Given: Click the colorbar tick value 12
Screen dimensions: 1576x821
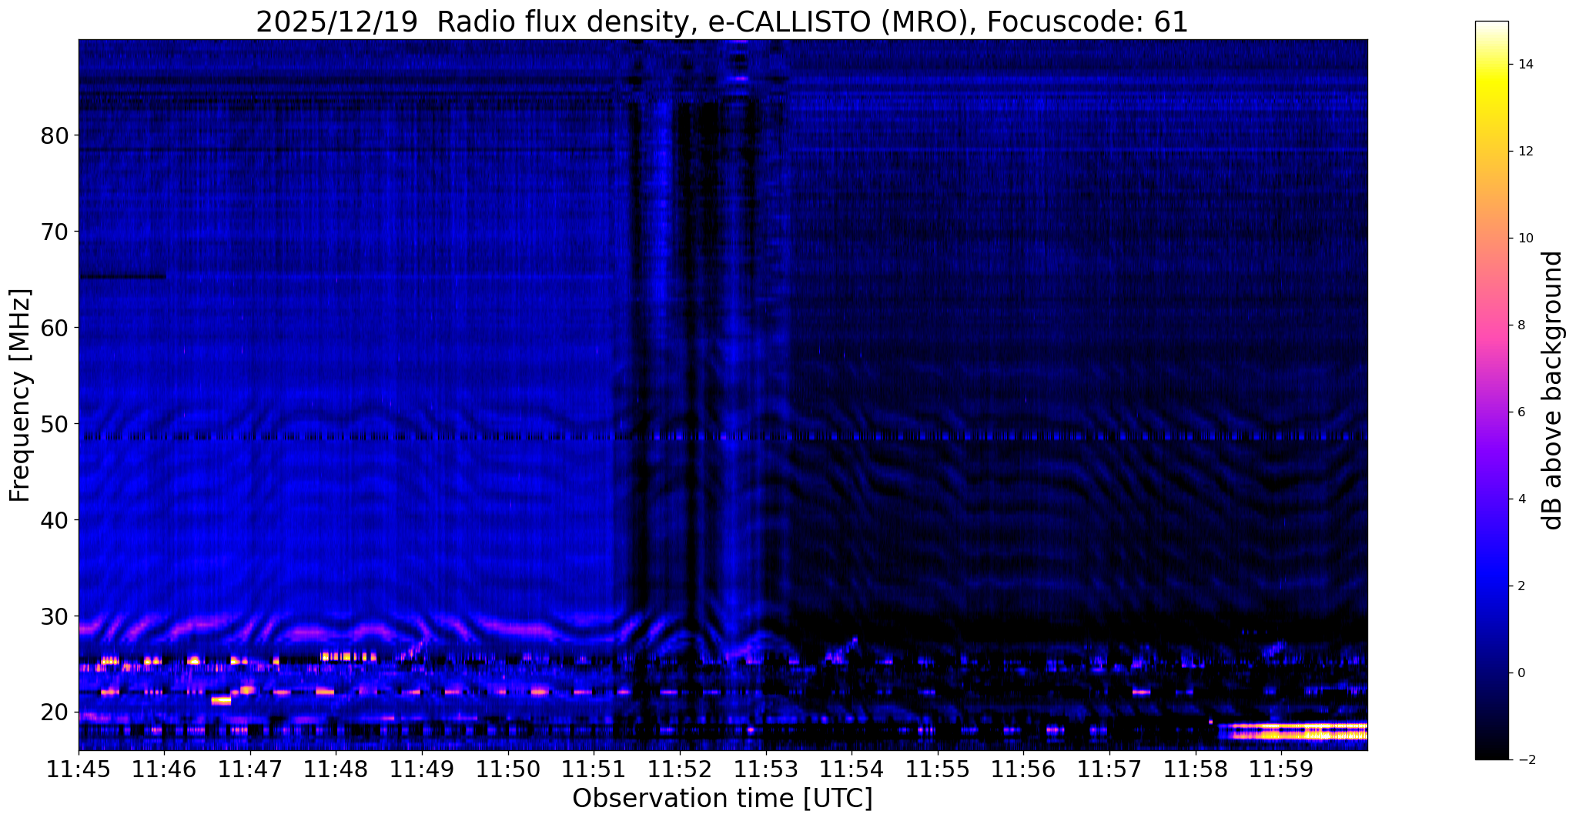Looking at the screenshot, I should click(x=1525, y=152).
